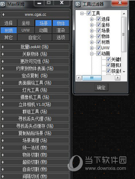The width and height of the screenshot is (135, 179).
Task: Click plus icon on 更改可见性 rollout
Action: (3, 61)
